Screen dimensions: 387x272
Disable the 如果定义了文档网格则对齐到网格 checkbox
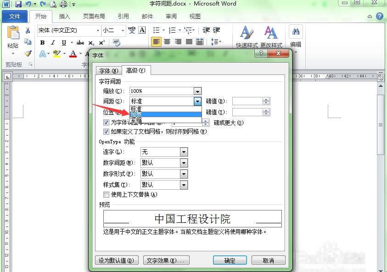pos(106,131)
